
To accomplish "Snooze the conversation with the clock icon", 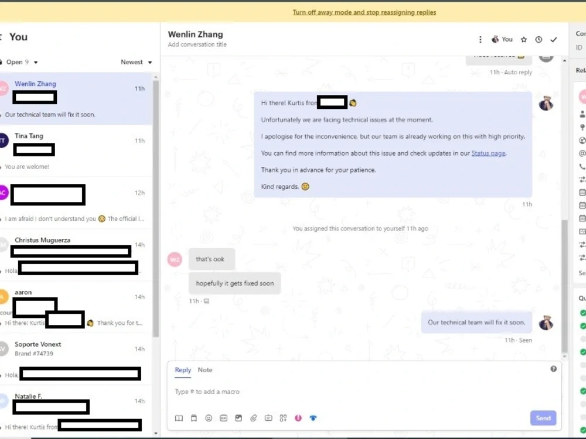I will coord(539,40).
